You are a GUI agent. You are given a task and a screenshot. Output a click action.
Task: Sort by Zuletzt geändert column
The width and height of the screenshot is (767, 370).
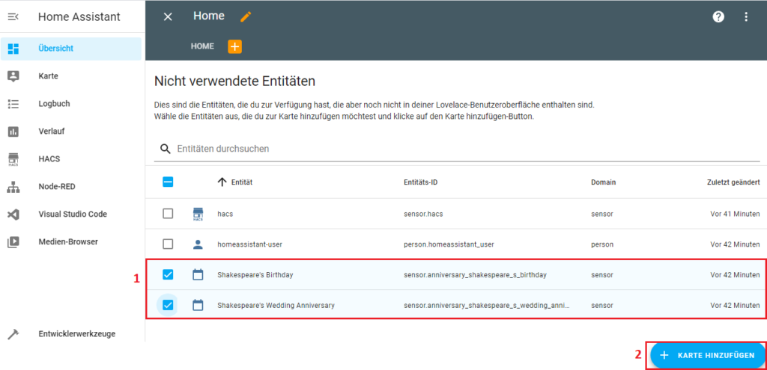(733, 182)
